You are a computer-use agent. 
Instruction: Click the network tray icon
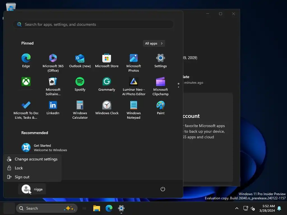click(x=246, y=208)
